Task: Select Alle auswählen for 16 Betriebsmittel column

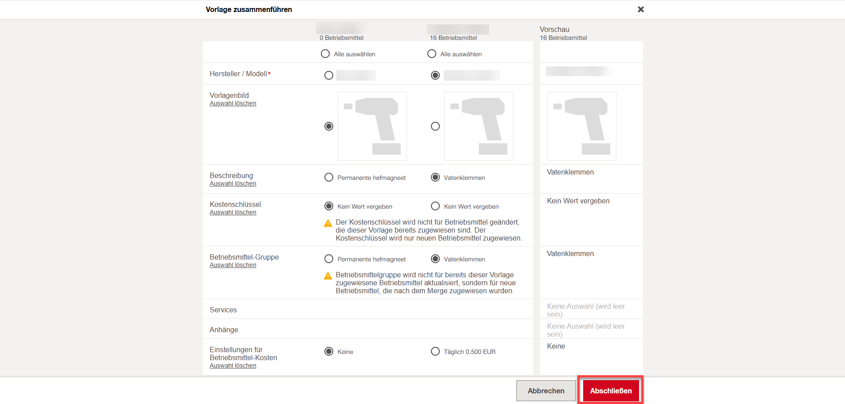Action: tap(432, 54)
